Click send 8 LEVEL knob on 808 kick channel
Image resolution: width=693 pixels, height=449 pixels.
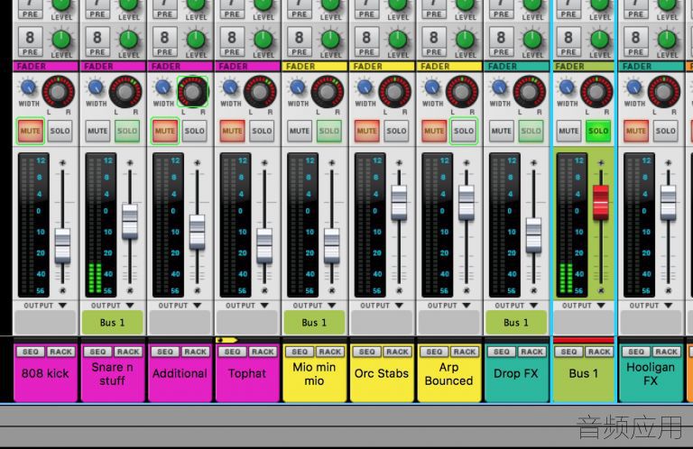61,40
